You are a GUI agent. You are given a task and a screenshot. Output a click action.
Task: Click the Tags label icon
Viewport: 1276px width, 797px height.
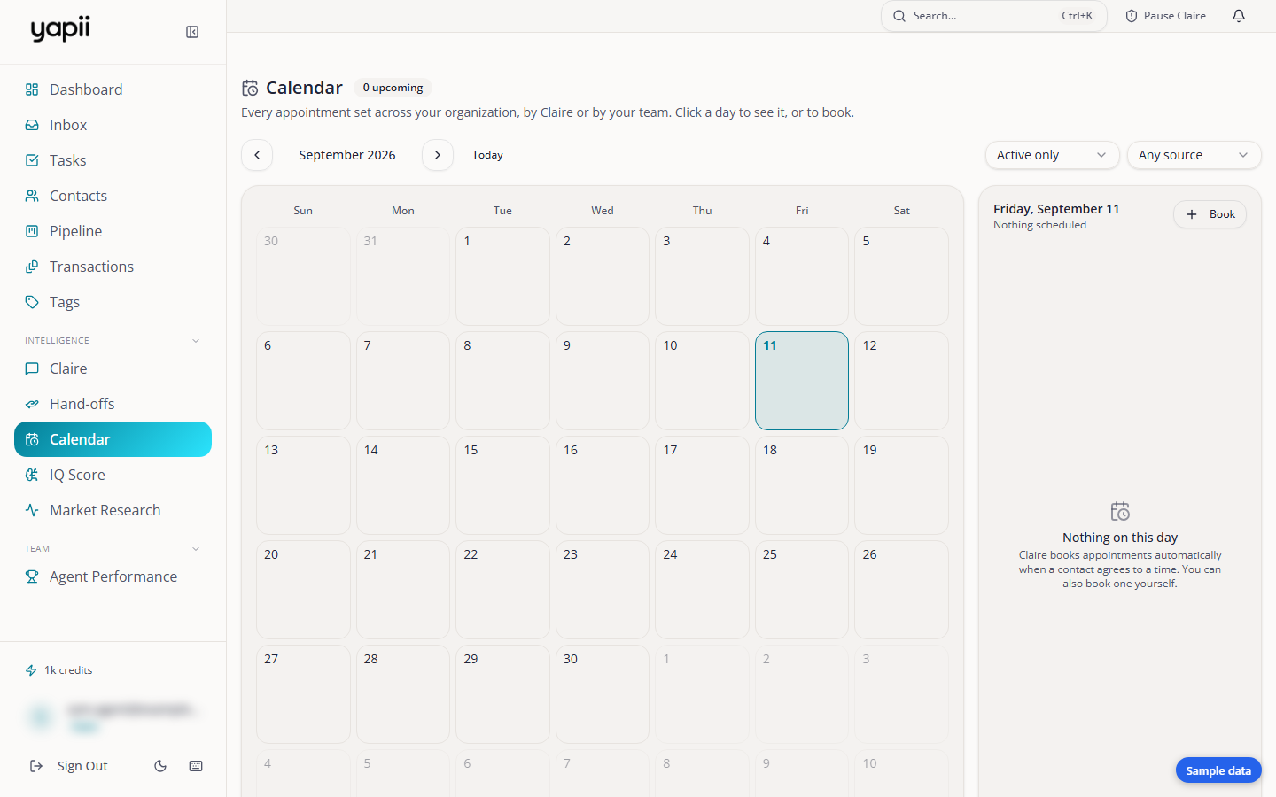point(32,302)
